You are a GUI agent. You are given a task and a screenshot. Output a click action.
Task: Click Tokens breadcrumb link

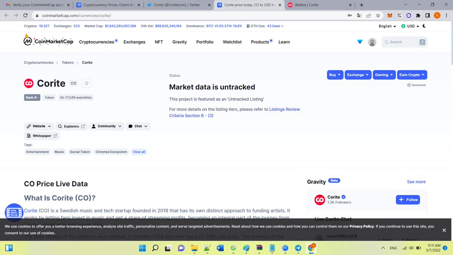pyautogui.click(x=68, y=62)
